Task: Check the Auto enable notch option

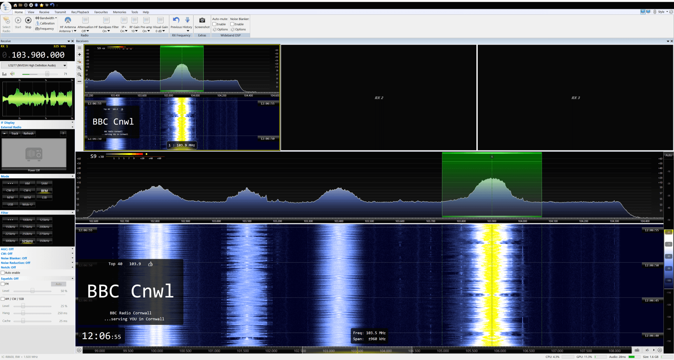Action: tap(2, 273)
